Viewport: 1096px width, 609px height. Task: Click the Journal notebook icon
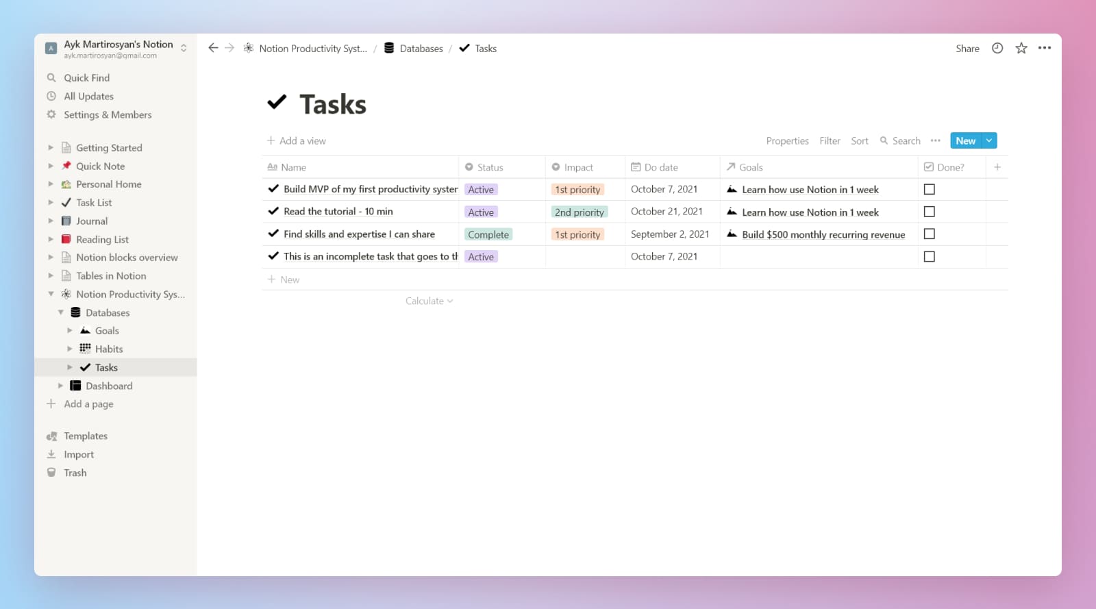(66, 221)
